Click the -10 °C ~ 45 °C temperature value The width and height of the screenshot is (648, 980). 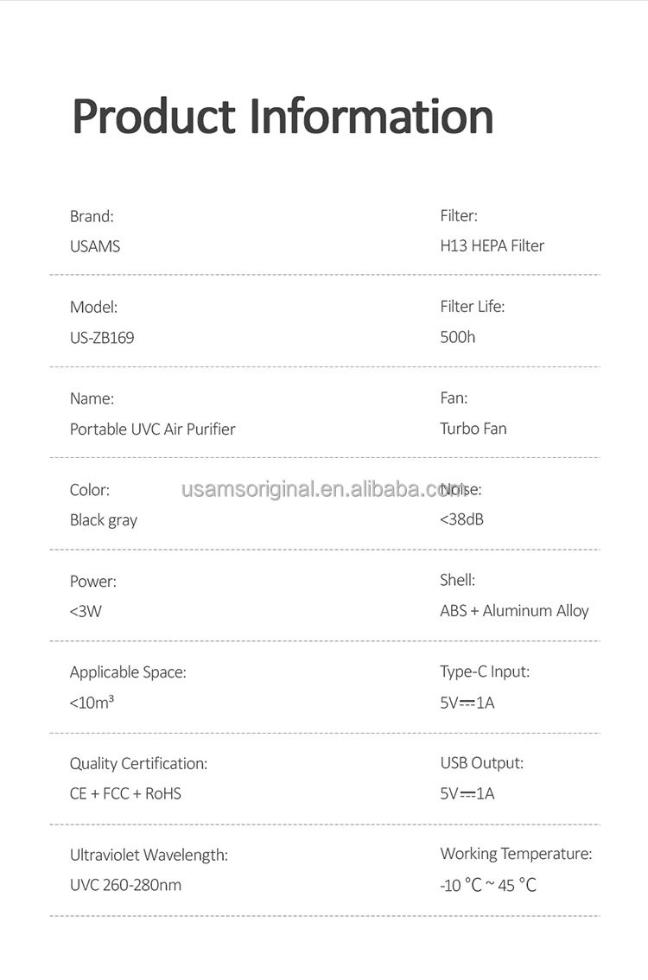[488, 885]
